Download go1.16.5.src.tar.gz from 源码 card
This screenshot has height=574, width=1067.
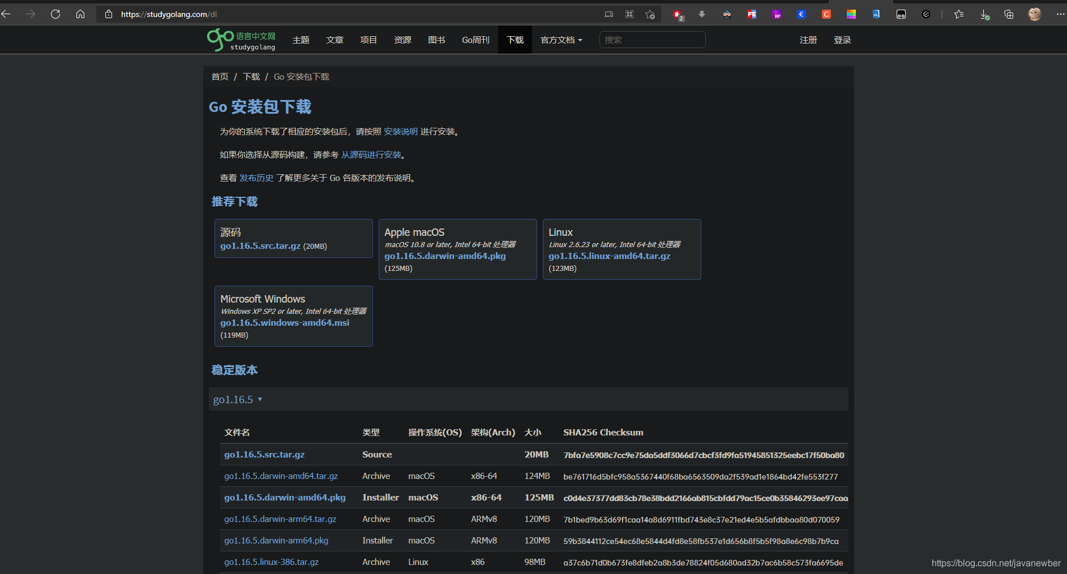tap(260, 246)
